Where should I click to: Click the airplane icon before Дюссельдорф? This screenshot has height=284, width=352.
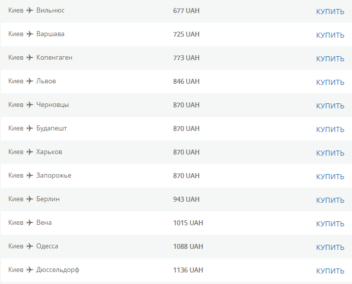coord(30,270)
